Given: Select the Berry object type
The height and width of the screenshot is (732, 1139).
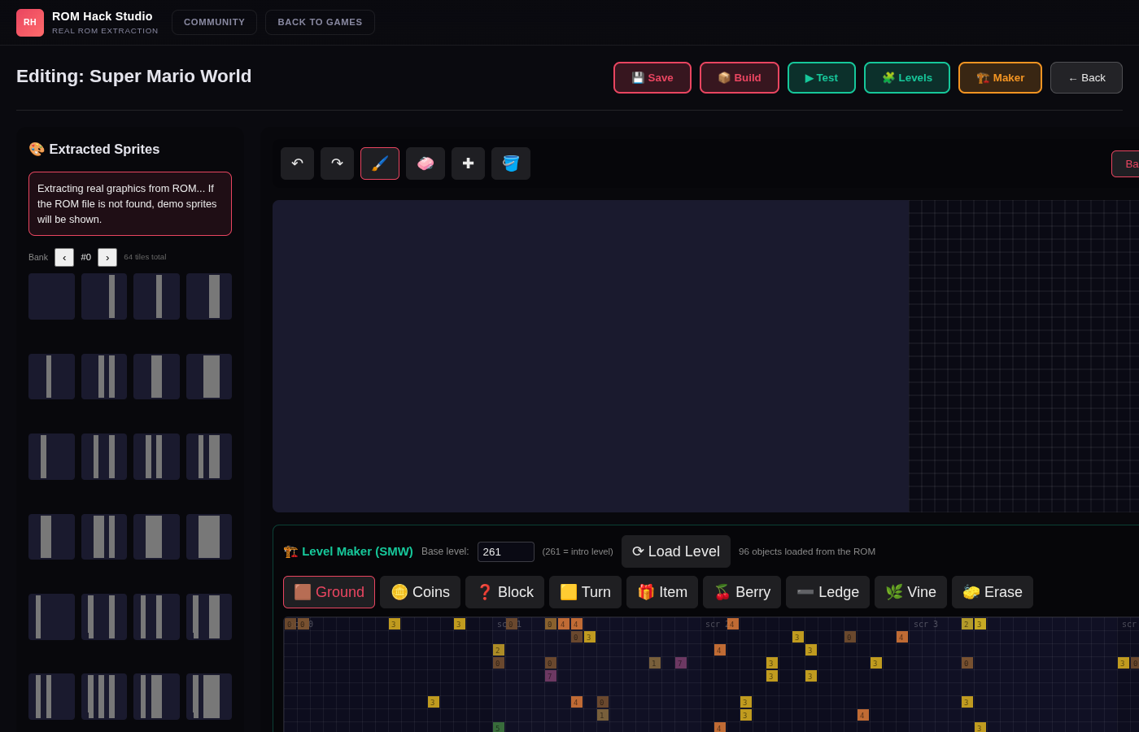Looking at the screenshot, I should coord(742,592).
